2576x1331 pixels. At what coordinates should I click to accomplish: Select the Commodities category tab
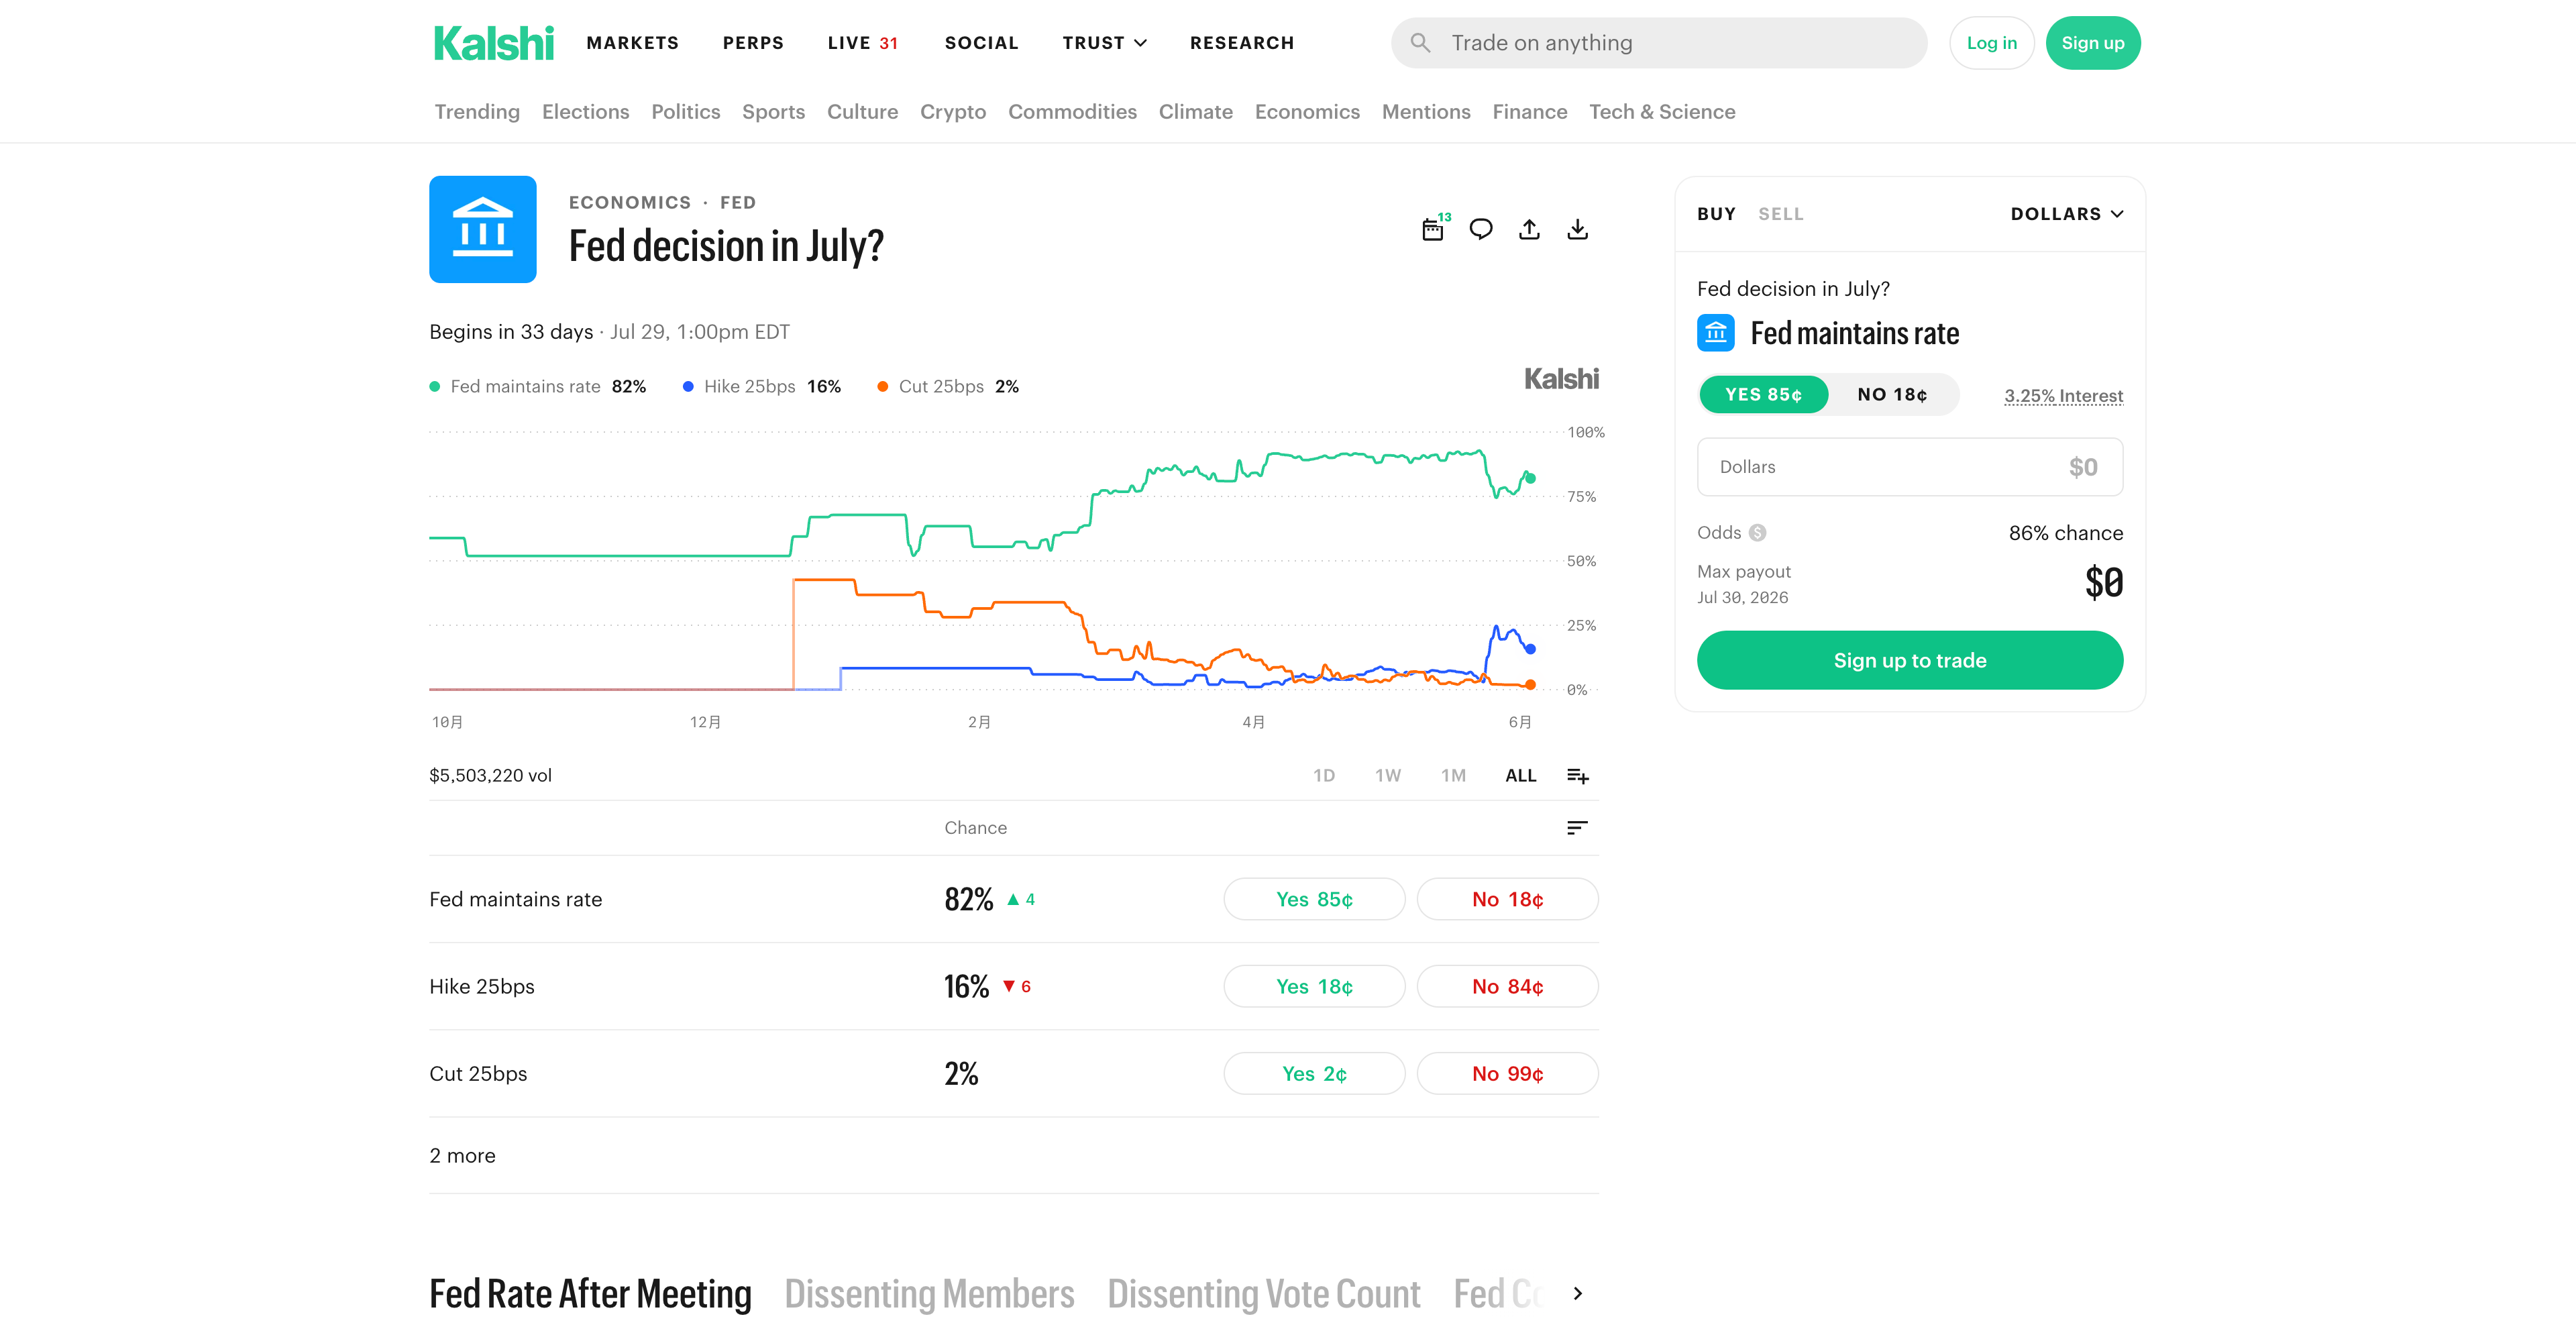click(x=1072, y=112)
